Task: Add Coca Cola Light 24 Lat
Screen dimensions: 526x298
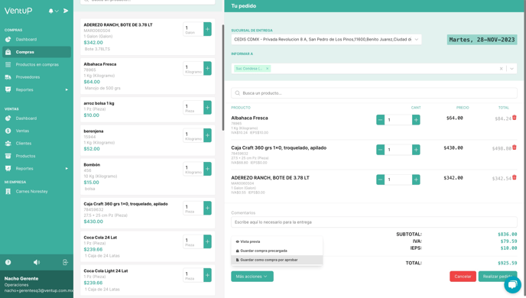Action: tap(207, 275)
